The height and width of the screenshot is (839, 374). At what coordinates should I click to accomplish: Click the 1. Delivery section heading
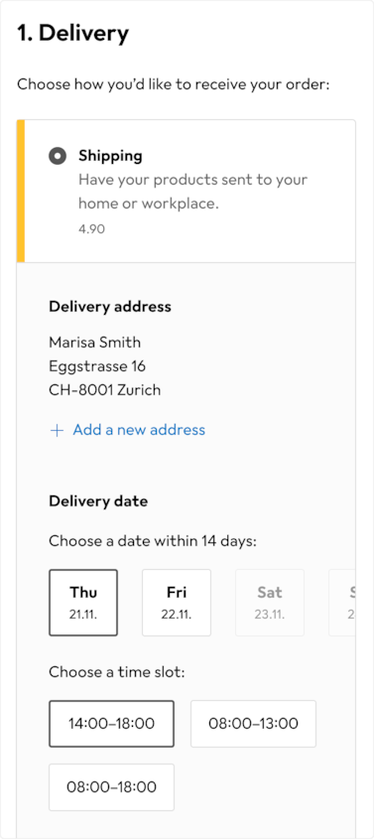click(73, 34)
